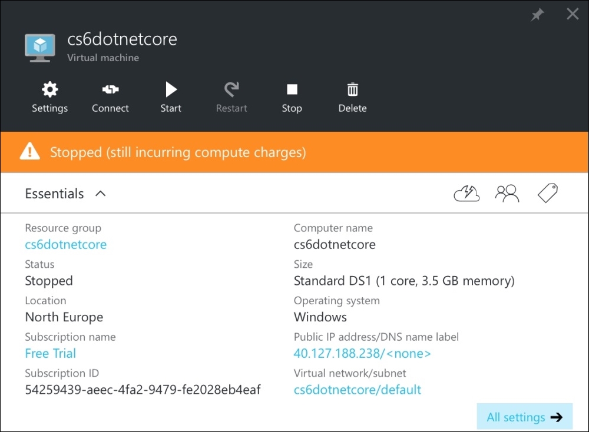Open the Free Trial subscription link

pos(50,353)
